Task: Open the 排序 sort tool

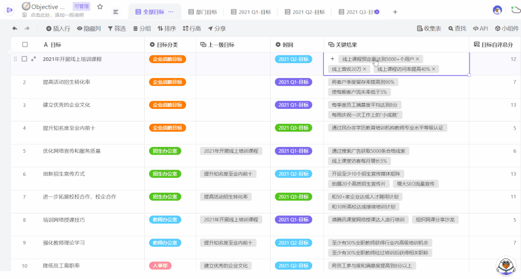Action: point(167,28)
